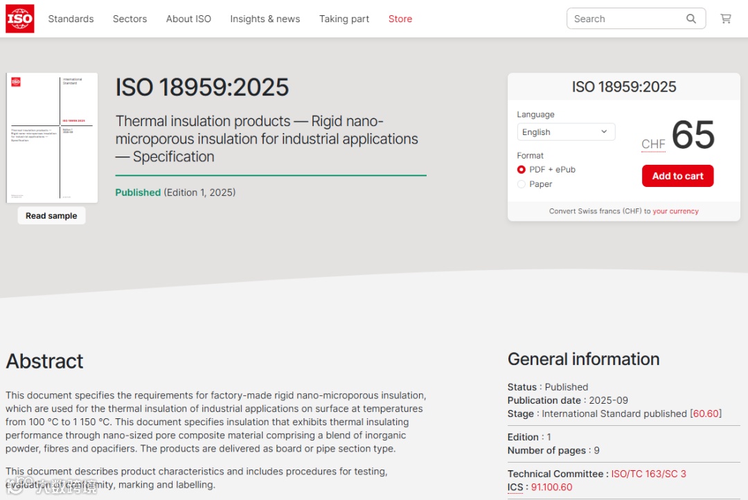Click the Read sample button

pos(51,215)
